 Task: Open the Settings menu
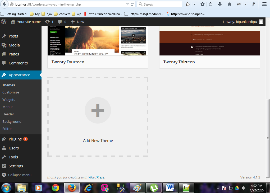click(21, 166)
